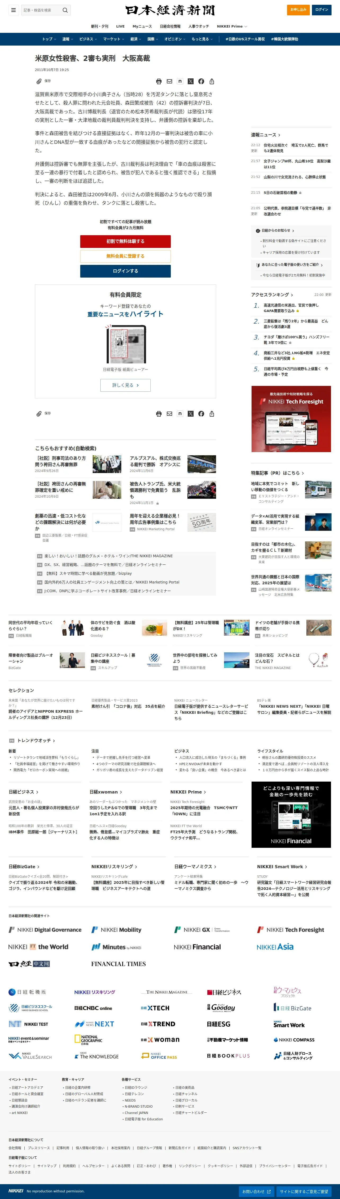The width and height of the screenshot is (340, 1199).
Task: Open the hamburger menu icon
Action: click(x=14, y=10)
